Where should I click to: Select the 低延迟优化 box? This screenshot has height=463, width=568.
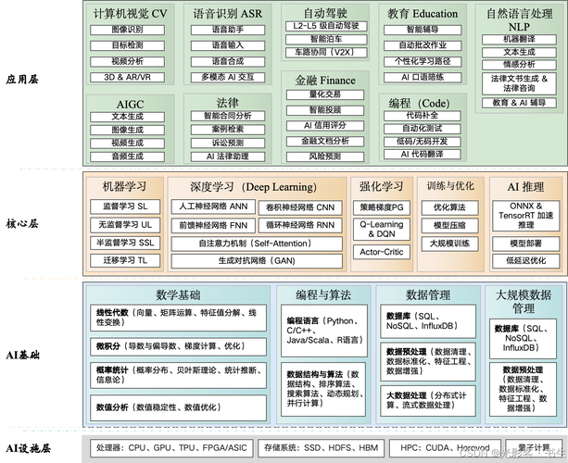point(525,261)
